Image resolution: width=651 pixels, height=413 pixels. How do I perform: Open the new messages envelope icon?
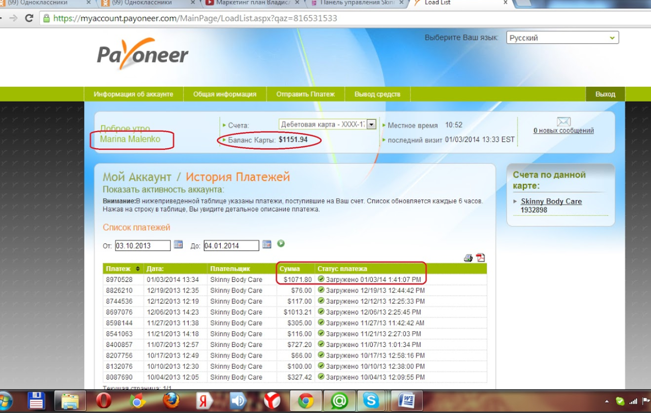click(x=564, y=121)
